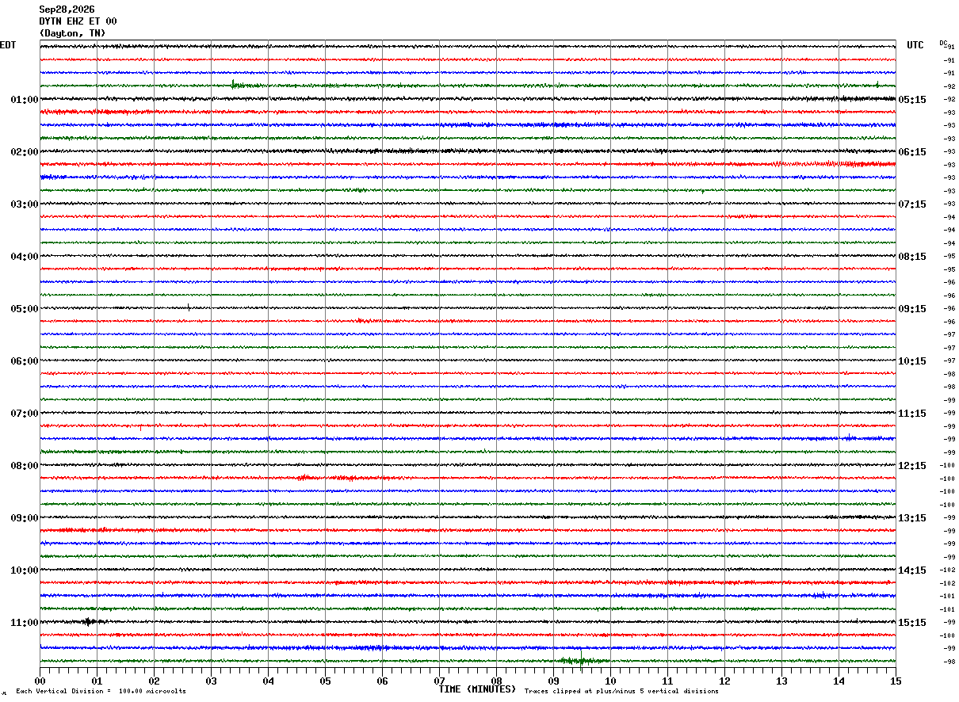Click the 01:00 EDT time label
The width and height of the screenshot is (959, 702).
pyautogui.click(x=25, y=100)
